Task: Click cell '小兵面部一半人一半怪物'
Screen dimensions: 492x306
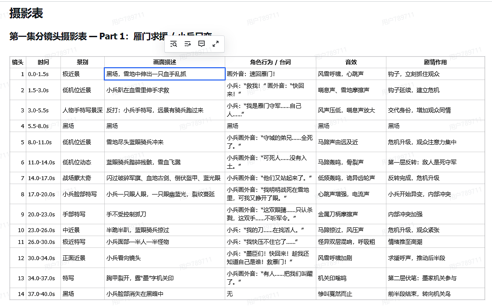Action: [x=165, y=242]
